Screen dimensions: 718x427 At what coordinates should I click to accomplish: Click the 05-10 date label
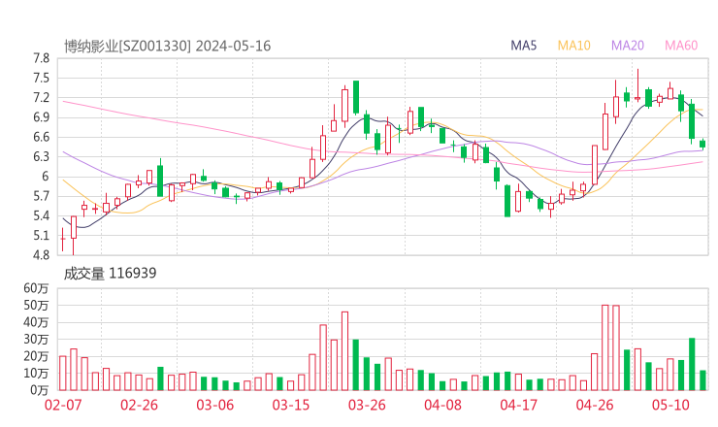(670, 405)
